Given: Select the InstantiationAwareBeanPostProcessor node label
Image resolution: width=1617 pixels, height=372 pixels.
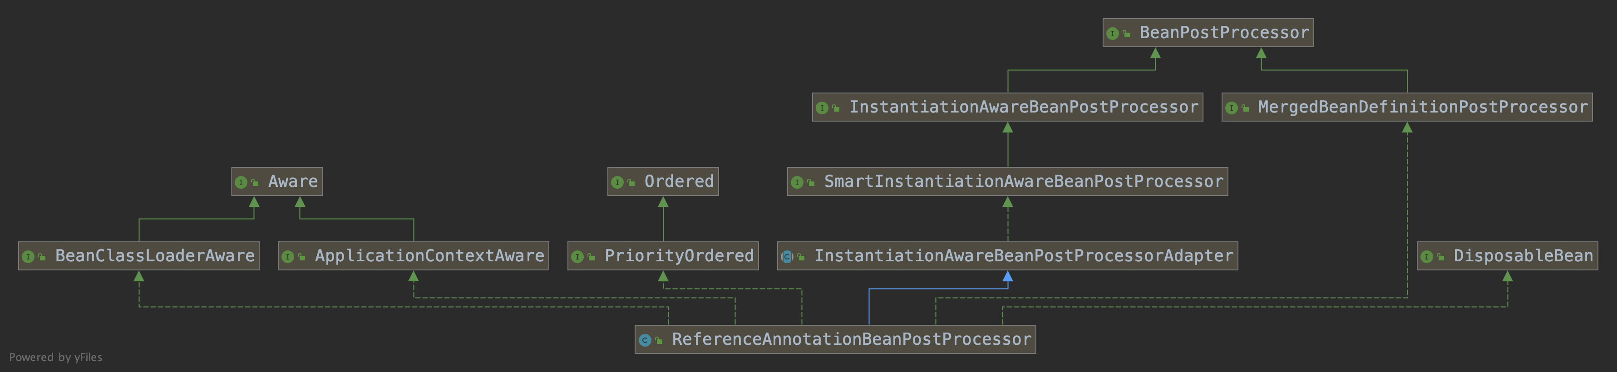Looking at the screenshot, I should pos(1023,107).
